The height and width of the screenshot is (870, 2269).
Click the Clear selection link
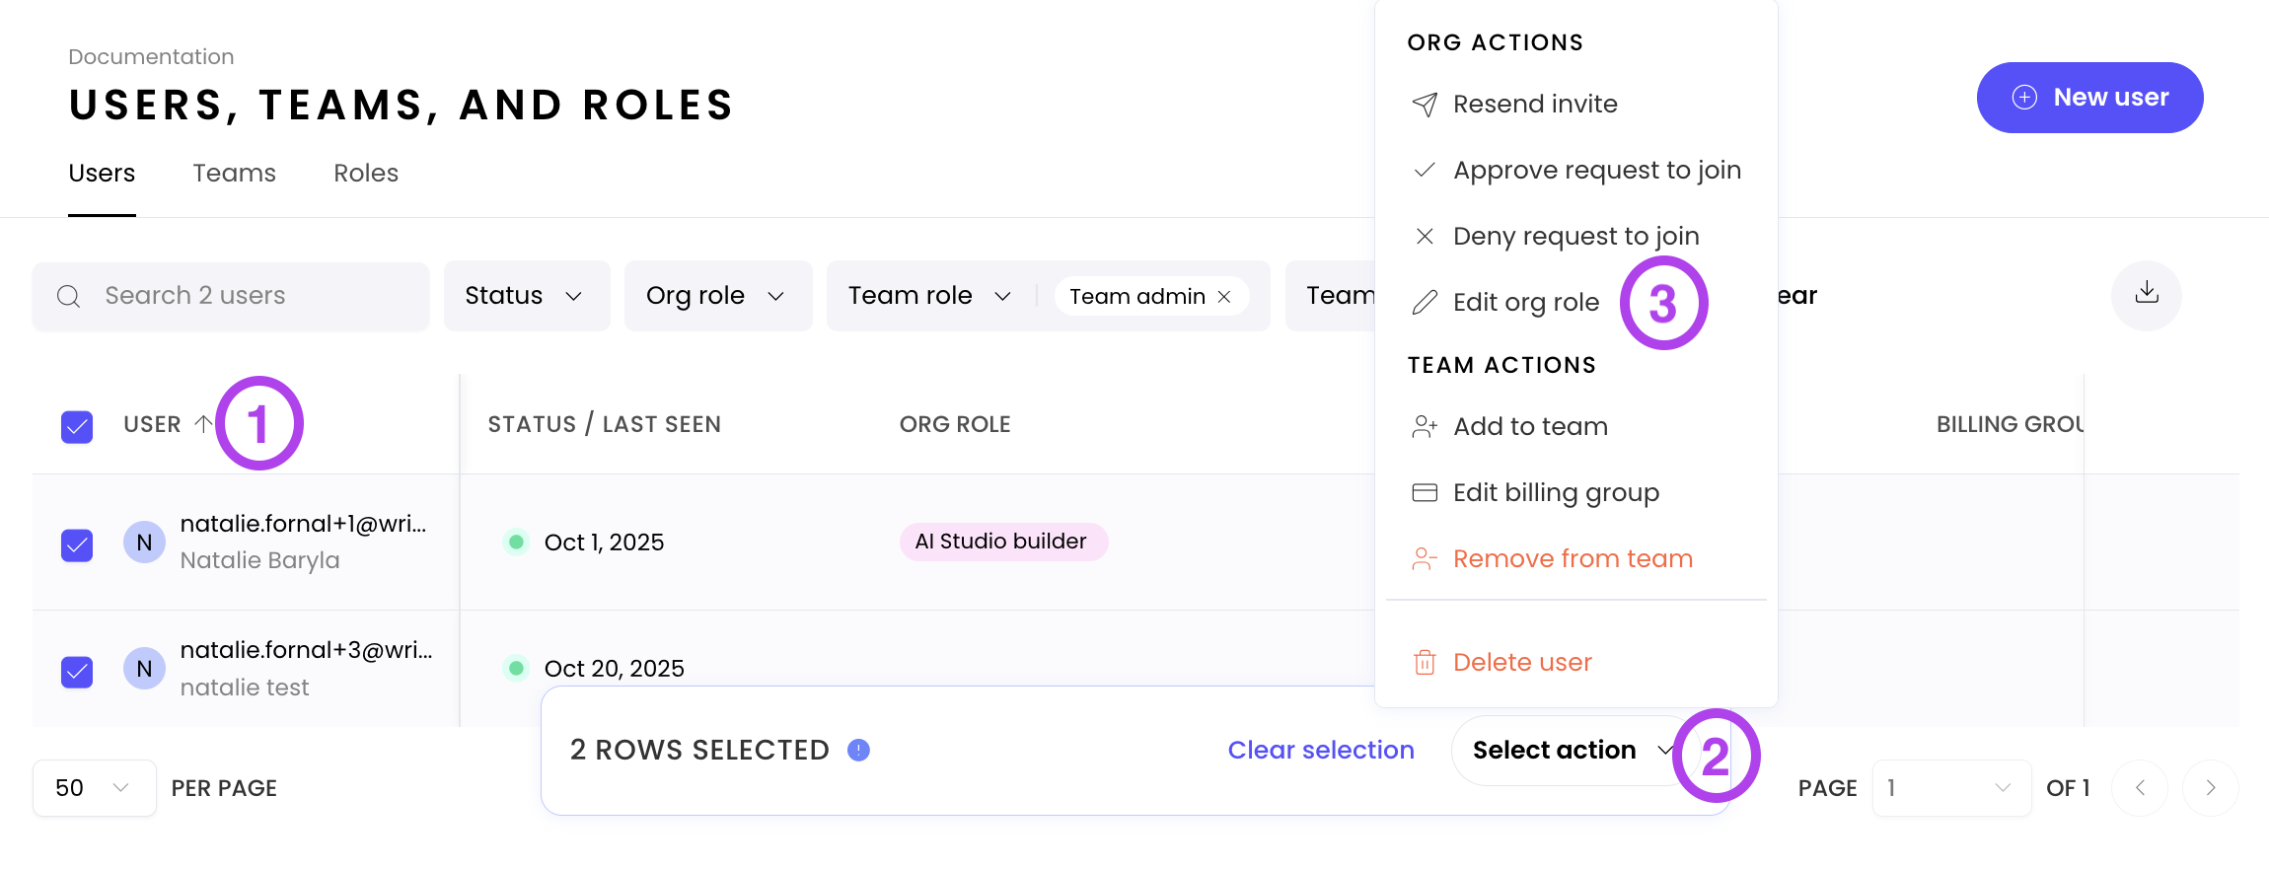click(1320, 751)
